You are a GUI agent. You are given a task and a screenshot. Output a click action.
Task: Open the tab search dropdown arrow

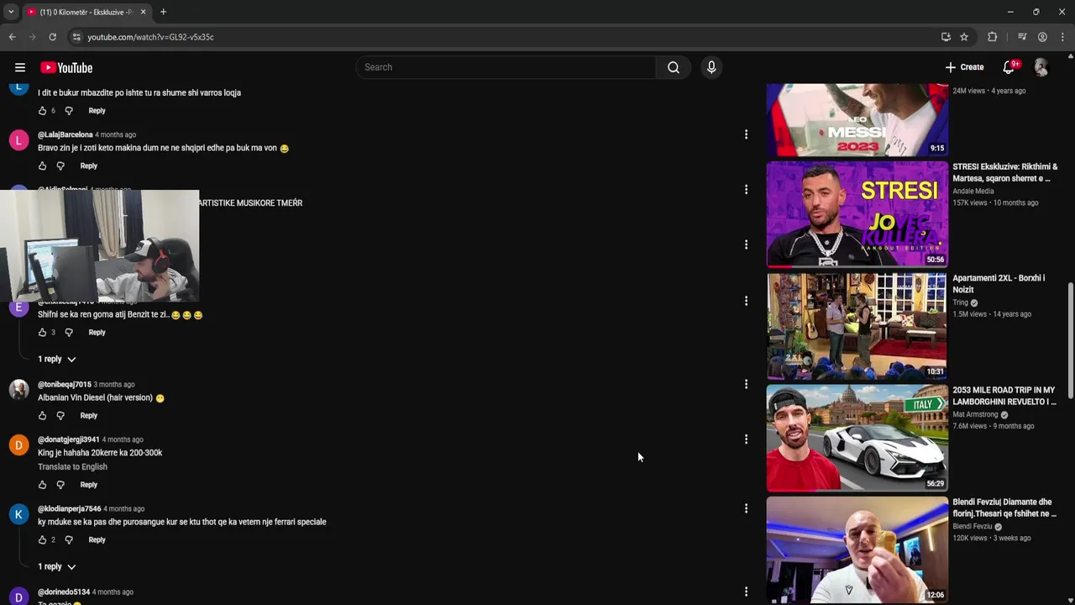tap(11, 12)
